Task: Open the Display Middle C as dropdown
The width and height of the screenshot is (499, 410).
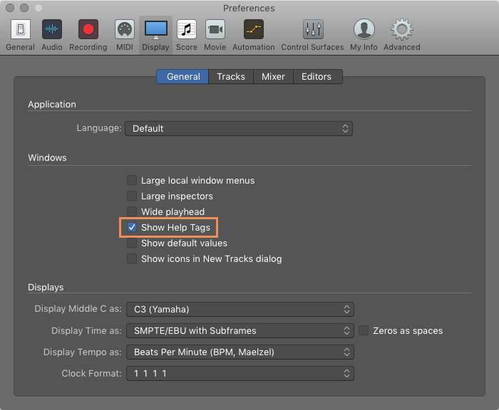Action: [x=240, y=309]
